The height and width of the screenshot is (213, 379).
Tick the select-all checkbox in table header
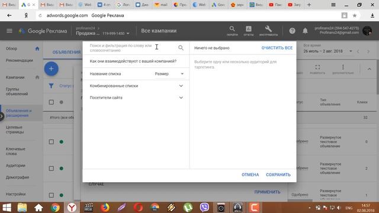[52, 102]
